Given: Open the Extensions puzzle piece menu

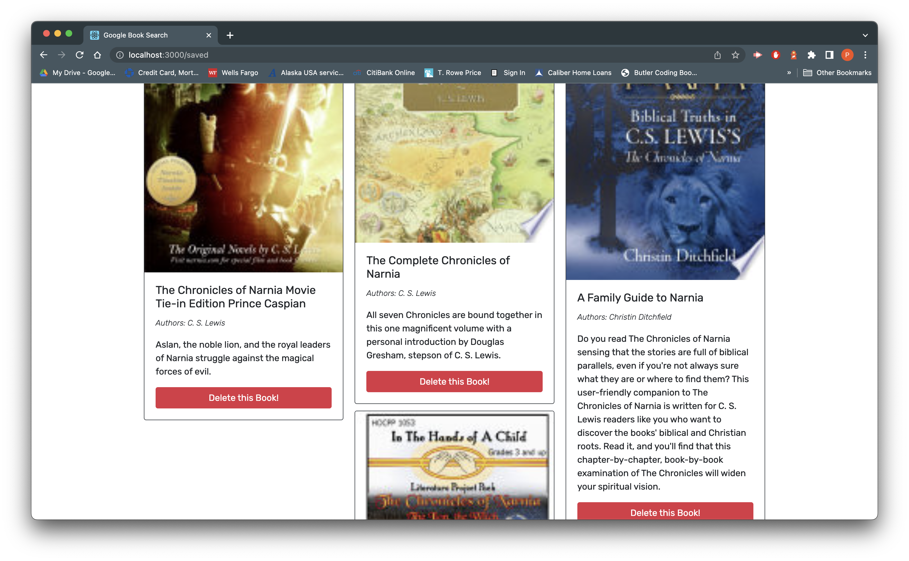Looking at the screenshot, I should 811,55.
